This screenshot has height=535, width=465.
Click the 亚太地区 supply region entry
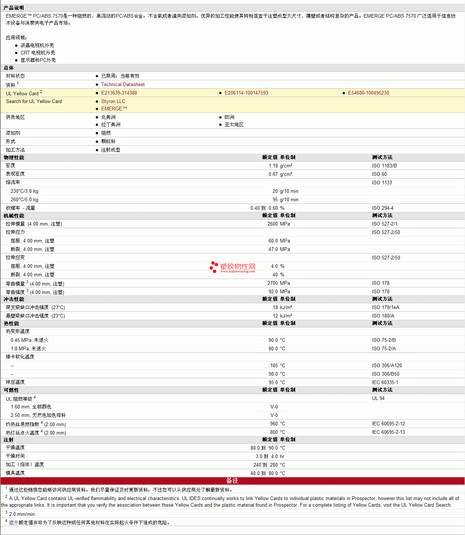click(x=234, y=124)
